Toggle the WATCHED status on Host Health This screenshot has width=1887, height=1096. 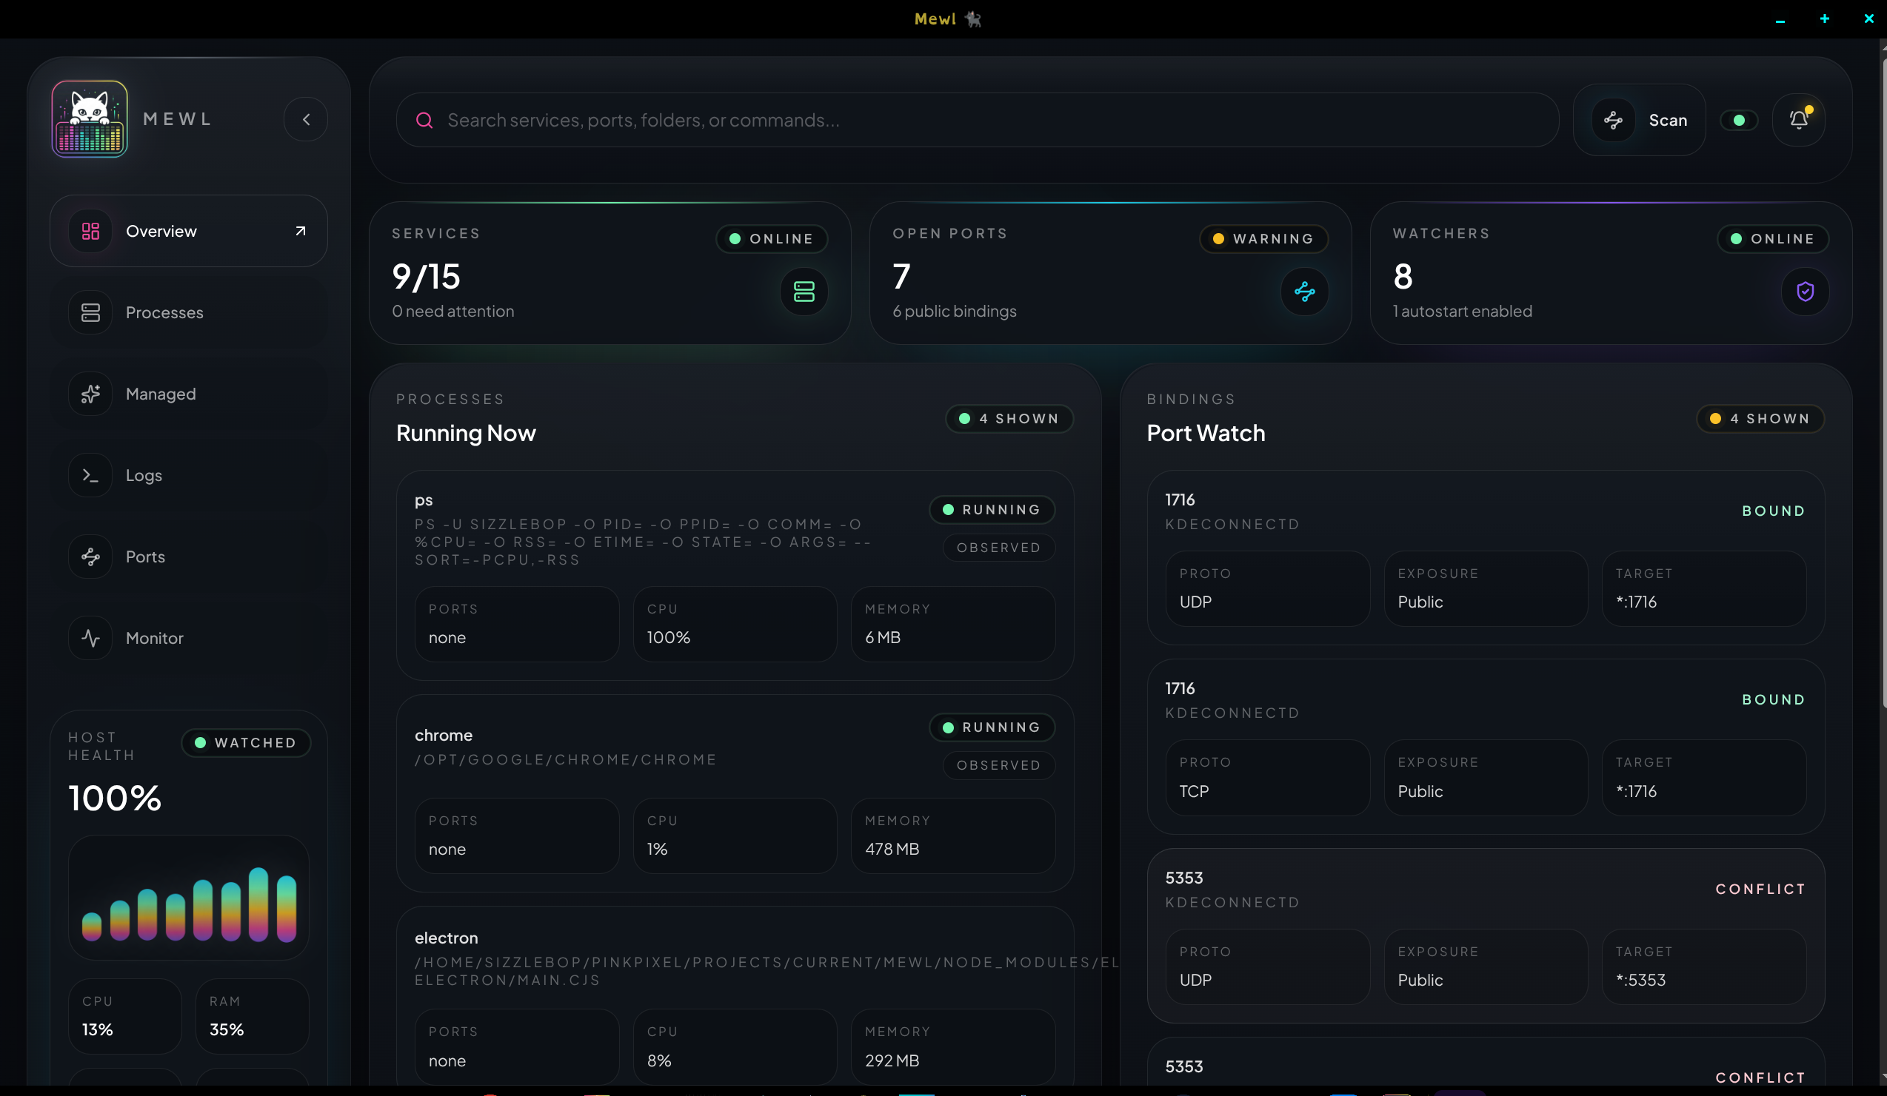tap(246, 742)
